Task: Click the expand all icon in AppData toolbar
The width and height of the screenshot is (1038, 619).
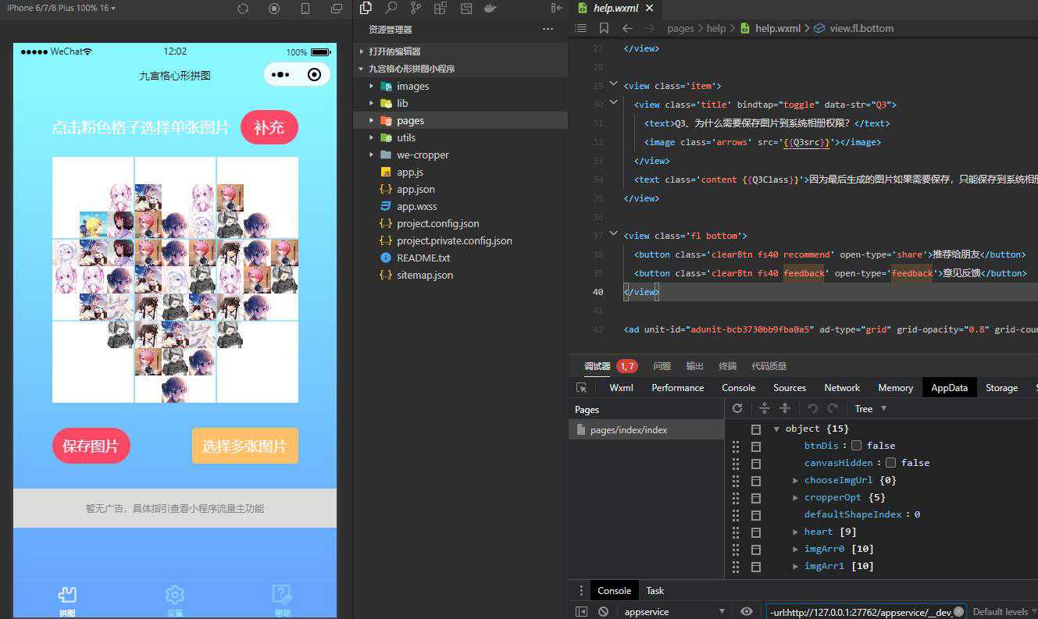Action: pyautogui.click(x=765, y=408)
